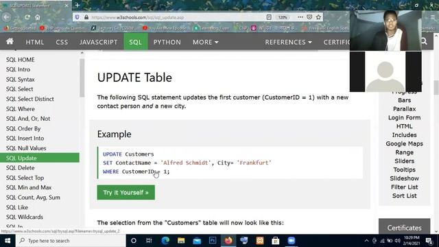Go to SQL Insert Into lesson
The image size is (439, 247).
coord(25,138)
